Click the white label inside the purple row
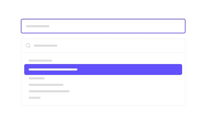Screen dimensions: 206x124 53,69
